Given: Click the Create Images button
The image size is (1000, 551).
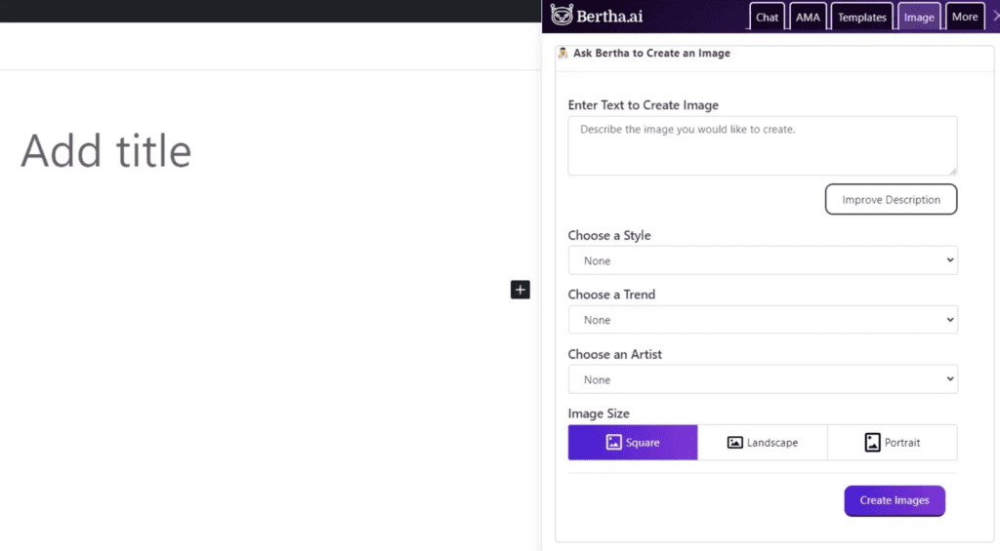Looking at the screenshot, I should (x=895, y=500).
